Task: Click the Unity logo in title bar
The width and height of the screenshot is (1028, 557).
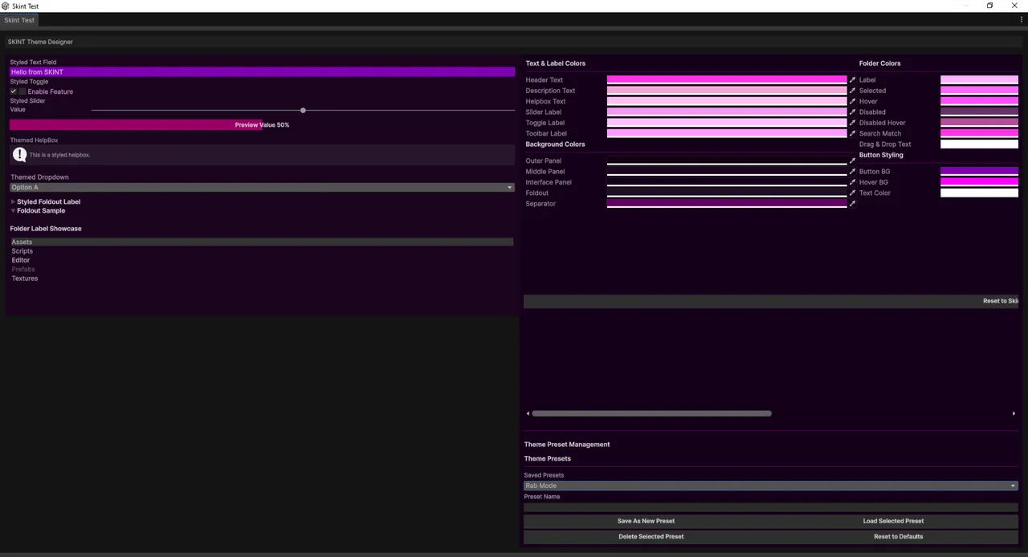Action: pos(6,6)
